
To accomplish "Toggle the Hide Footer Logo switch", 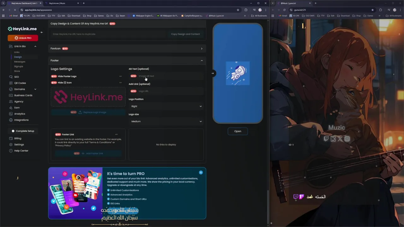I will coord(120,76).
